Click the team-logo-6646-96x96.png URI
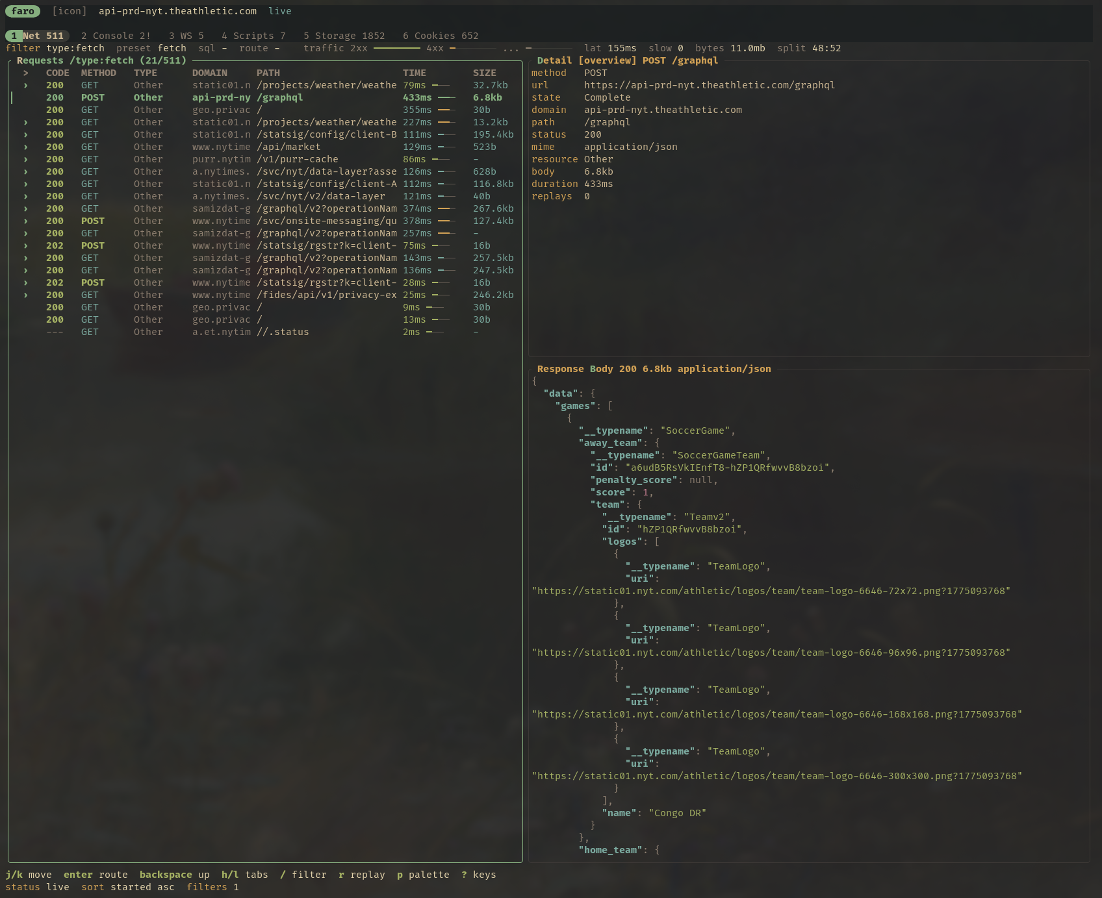 (x=771, y=653)
